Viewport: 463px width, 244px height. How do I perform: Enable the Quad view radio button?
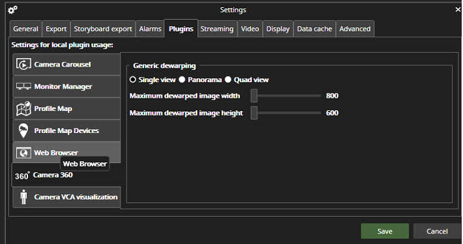click(x=228, y=80)
